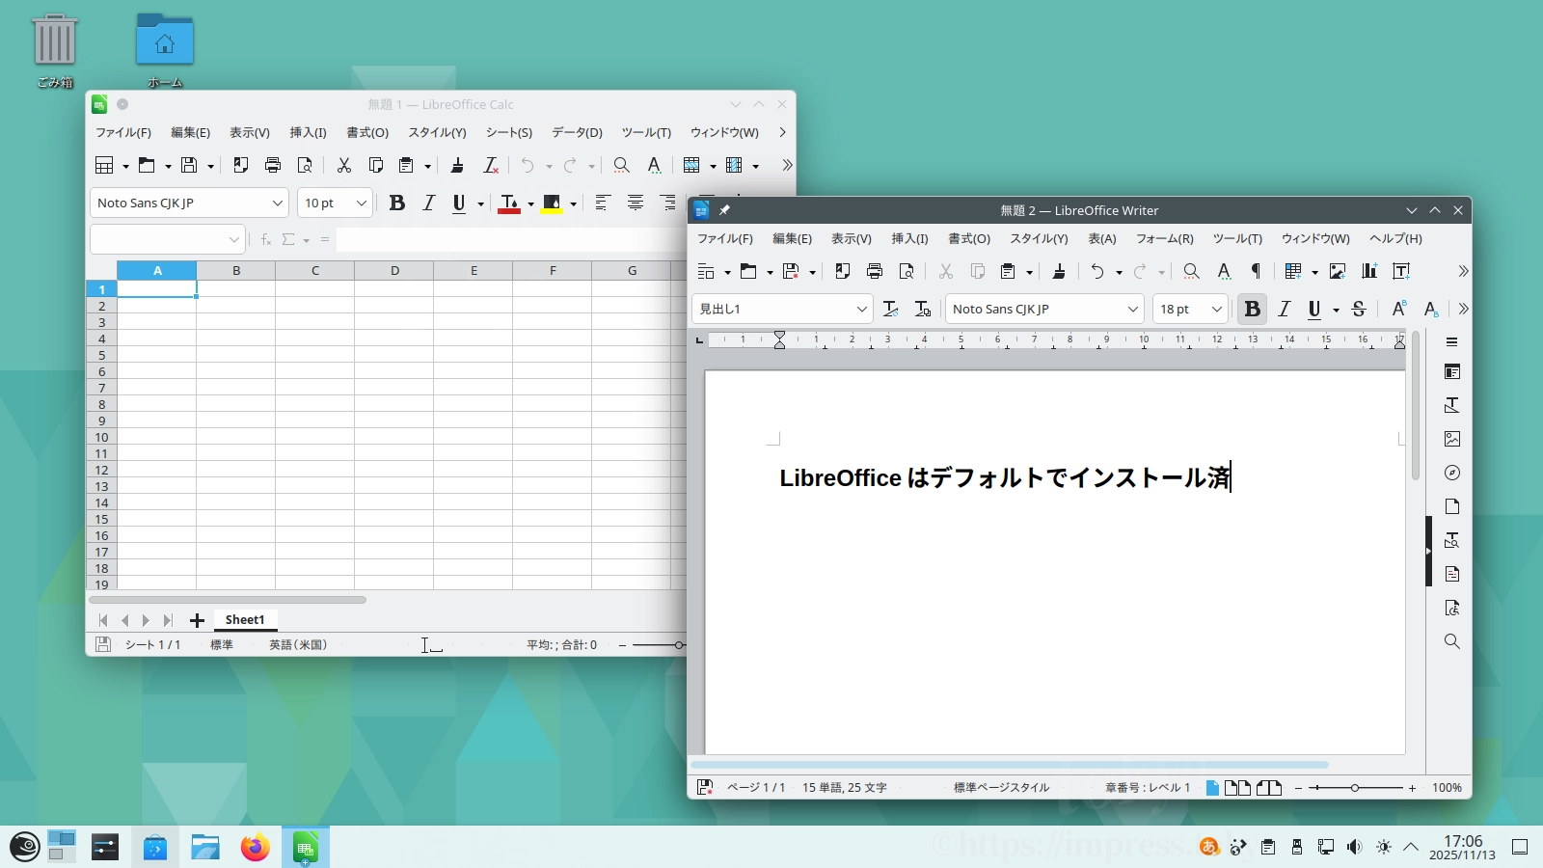
Task: Toggle Bold in Writer formatting bar
Action: tap(1252, 309)
